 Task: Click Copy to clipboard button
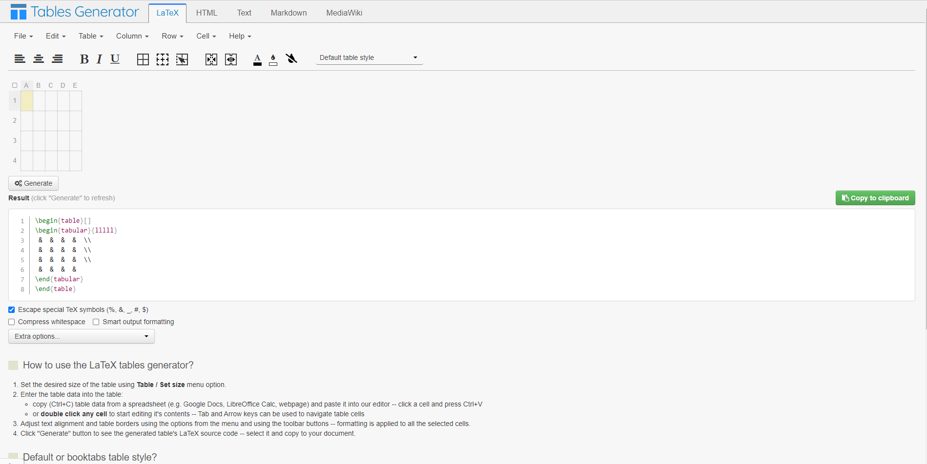(875, 198)
